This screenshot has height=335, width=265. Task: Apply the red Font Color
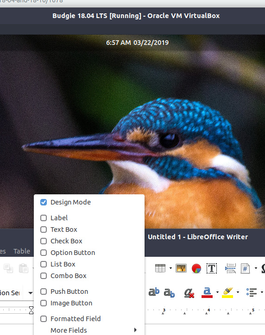click(207, 292)
